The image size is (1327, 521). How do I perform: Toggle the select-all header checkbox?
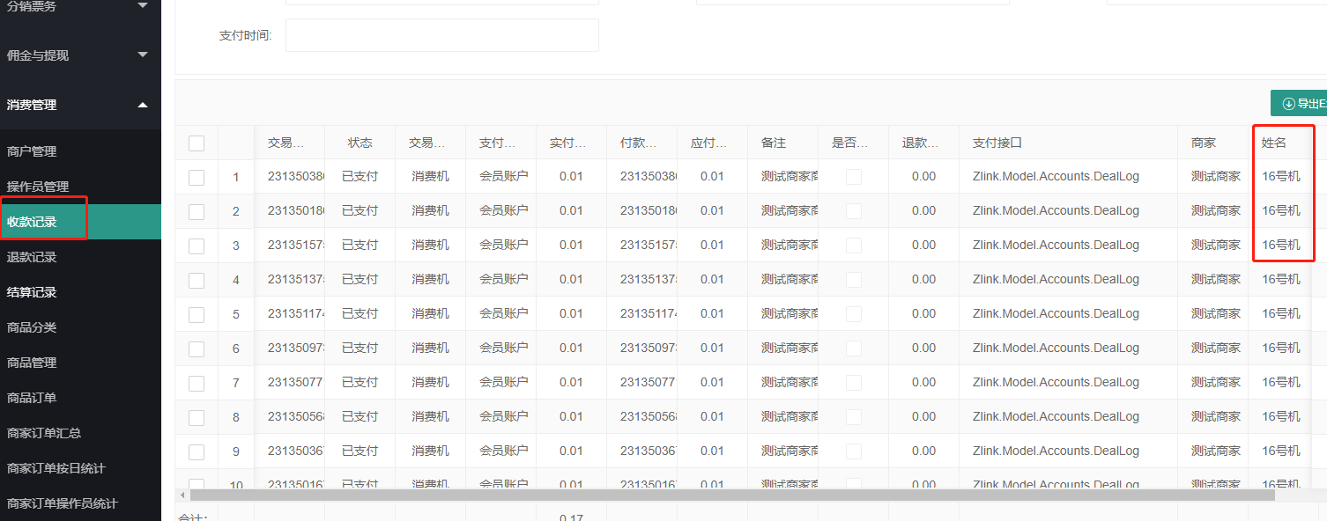click(x=196, y=143)
